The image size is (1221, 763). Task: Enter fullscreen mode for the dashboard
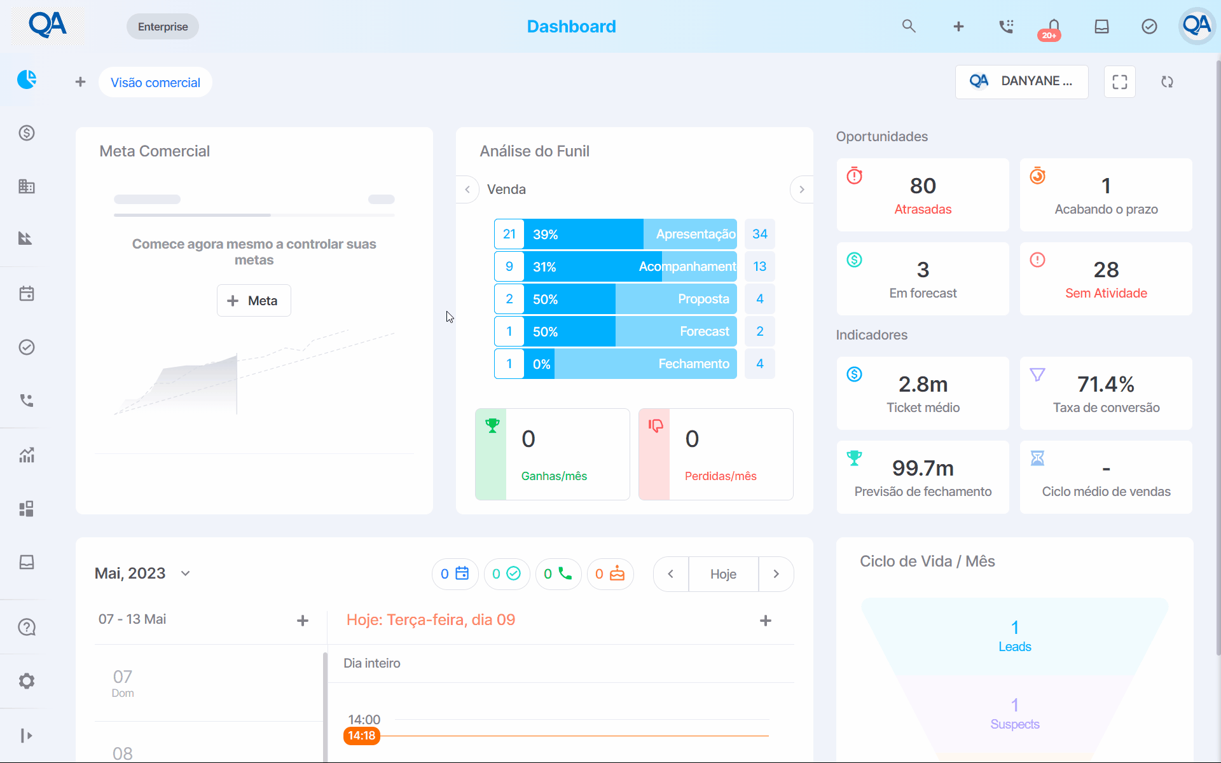[x=1120, y=81]
